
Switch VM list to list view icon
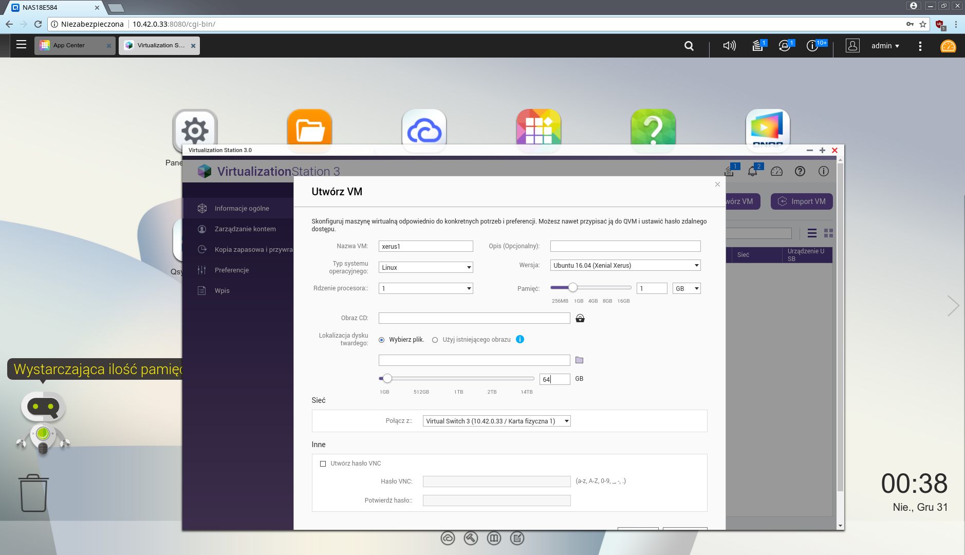coord(812,233)
